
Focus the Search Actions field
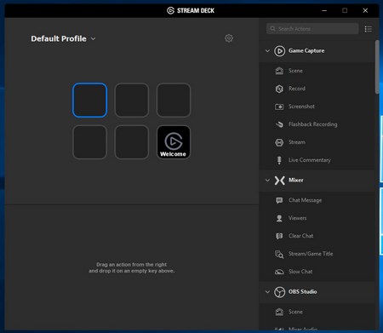coord(312,29)
